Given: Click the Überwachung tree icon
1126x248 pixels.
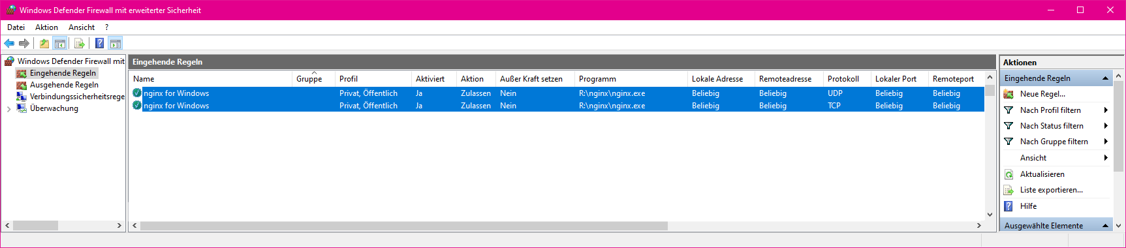Looking at the screenshot, I should point(22,108).
